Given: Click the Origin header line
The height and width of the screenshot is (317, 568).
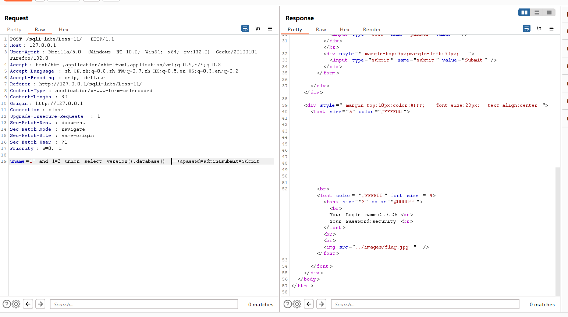Looking at the screenshot, I should (46, 103).
